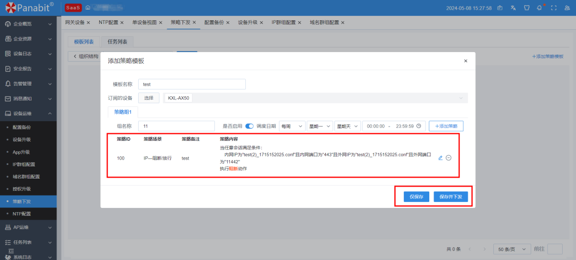Close the 网关设备 tab

click(88, 22)
